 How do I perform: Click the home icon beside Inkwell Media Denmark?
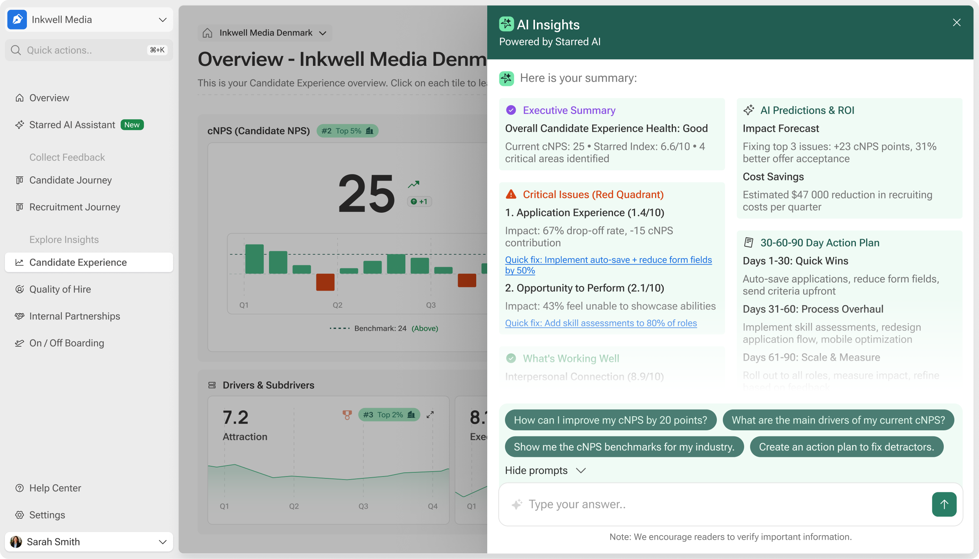(208, 33)
